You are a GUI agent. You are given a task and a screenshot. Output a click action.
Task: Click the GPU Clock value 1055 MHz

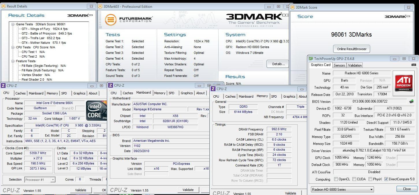click(342, 158)
